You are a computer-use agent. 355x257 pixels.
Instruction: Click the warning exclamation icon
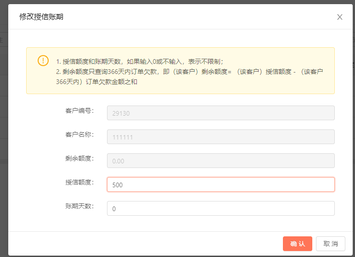click(x=43, y=61)
